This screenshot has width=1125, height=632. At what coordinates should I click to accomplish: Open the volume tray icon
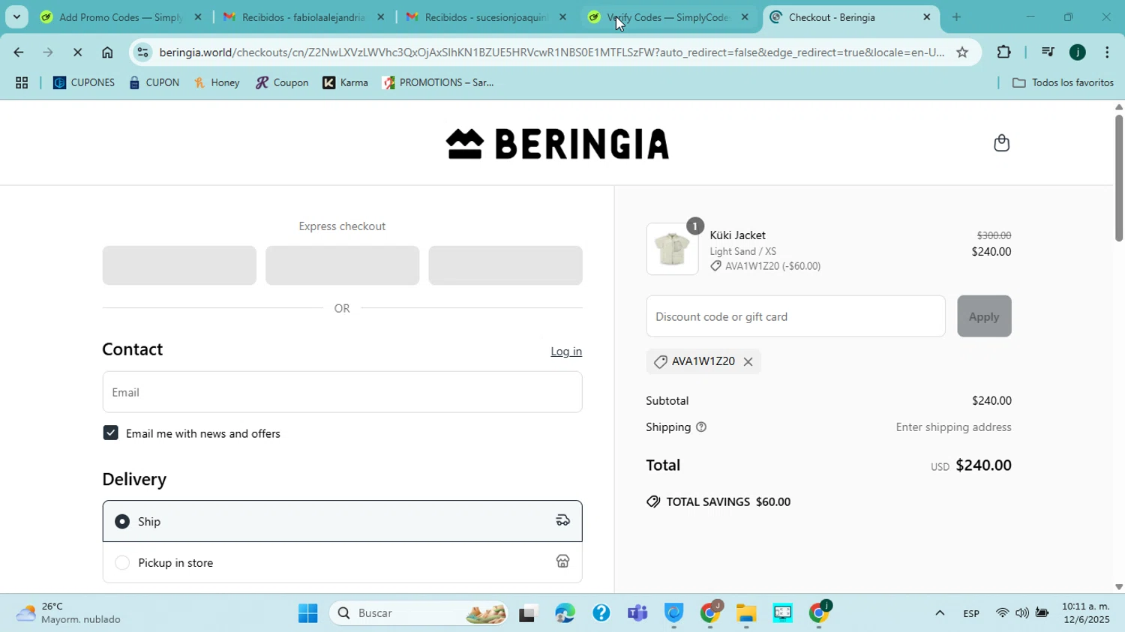1021,614
